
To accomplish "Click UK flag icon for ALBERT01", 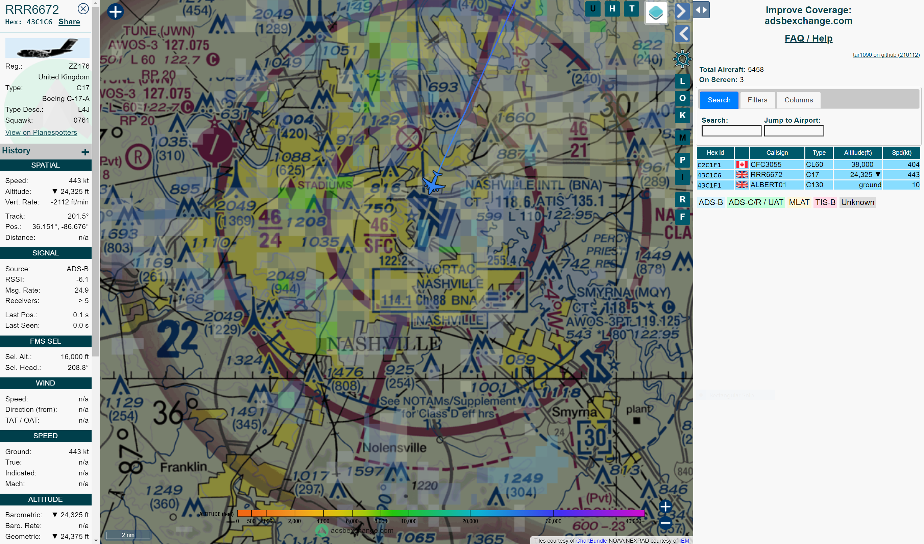I will [742, 185].
